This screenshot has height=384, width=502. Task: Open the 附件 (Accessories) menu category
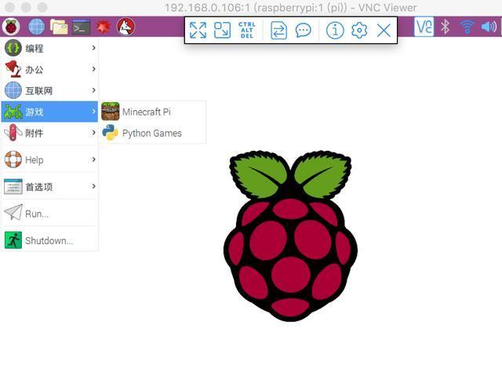point(49,133)
